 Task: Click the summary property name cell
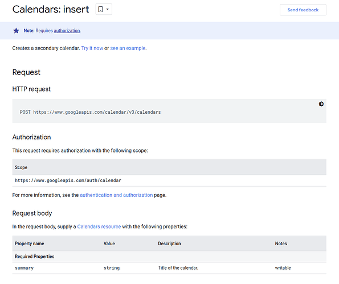pos(24,268)
